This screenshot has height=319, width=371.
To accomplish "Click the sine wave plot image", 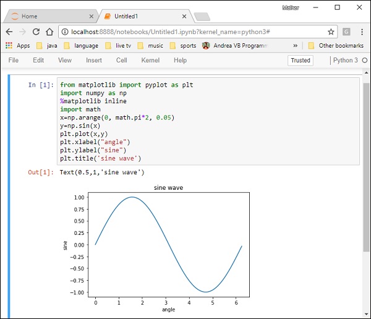I will point(167,244).
